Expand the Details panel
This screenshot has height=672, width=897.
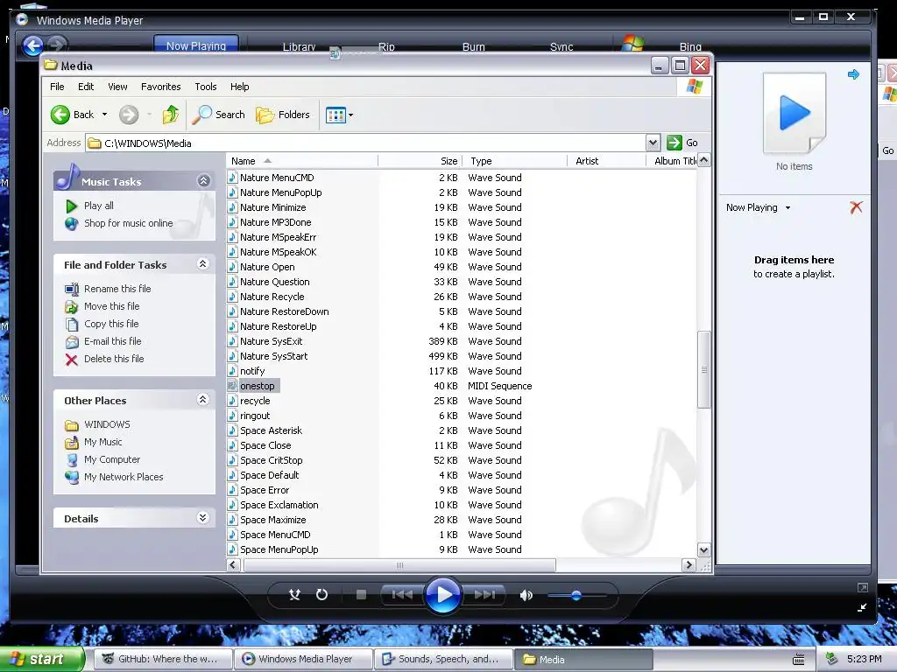[x=202, y=518]
